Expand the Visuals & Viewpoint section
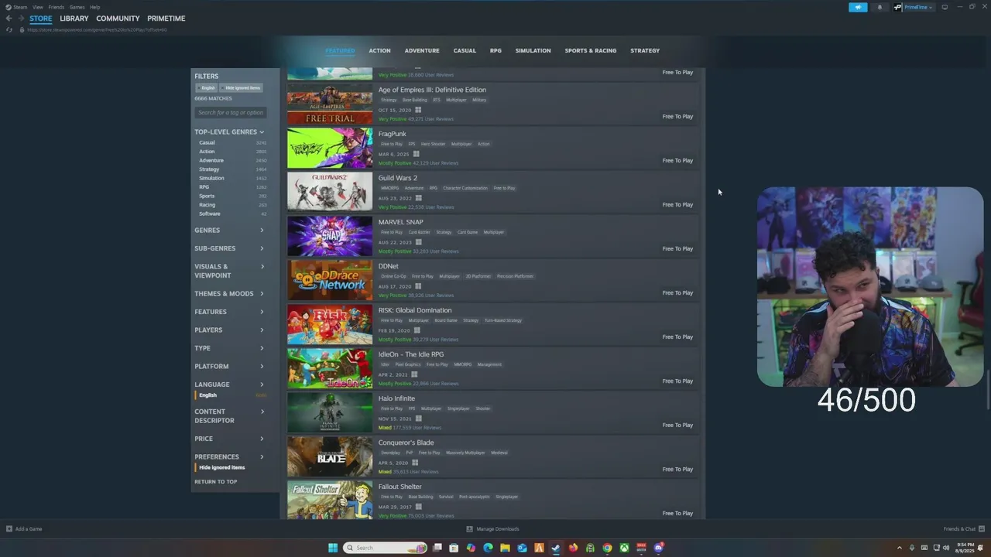 tap(229, 271)
